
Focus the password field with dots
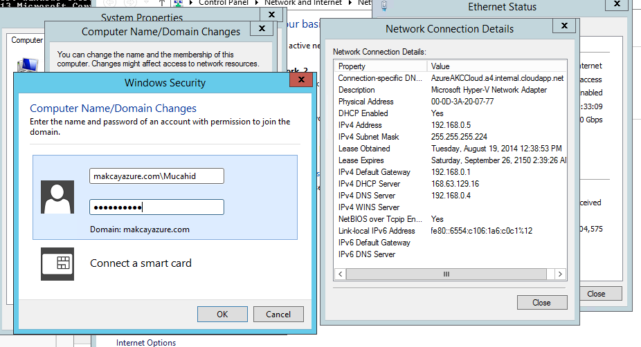coord(156,207)
